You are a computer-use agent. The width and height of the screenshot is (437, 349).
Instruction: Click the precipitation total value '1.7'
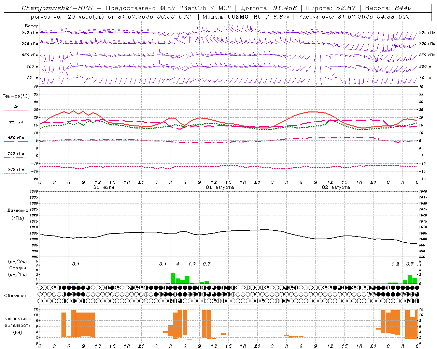192,264
